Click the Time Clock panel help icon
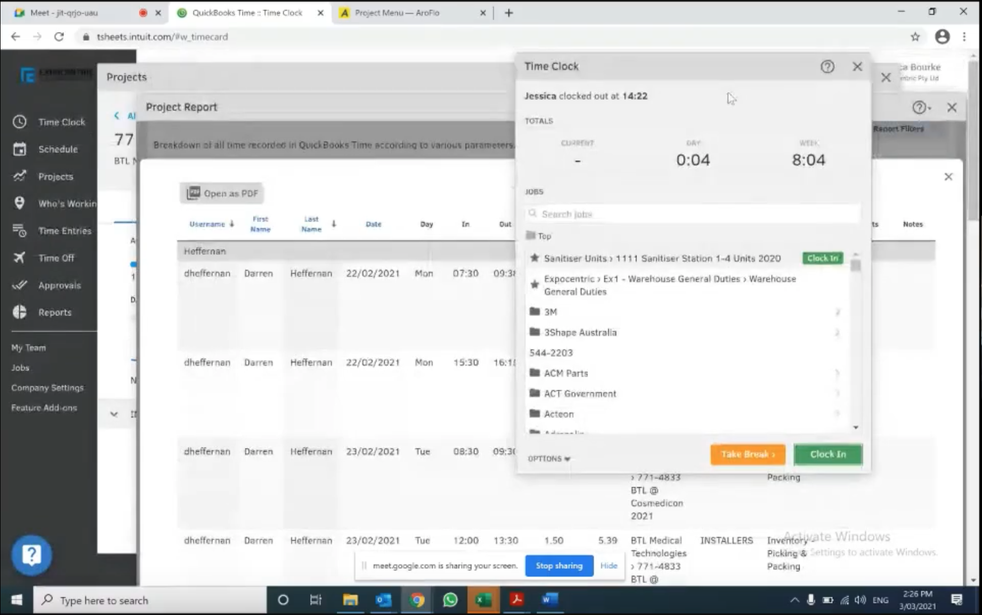Viewport: 982px width, 615px height. pos(827,67)
